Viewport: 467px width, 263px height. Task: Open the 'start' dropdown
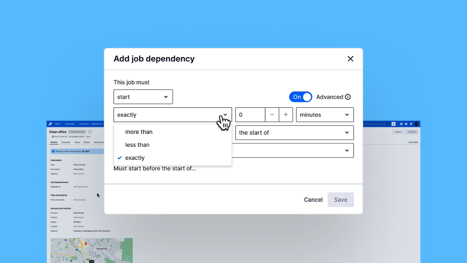click(x=143, y=97)
